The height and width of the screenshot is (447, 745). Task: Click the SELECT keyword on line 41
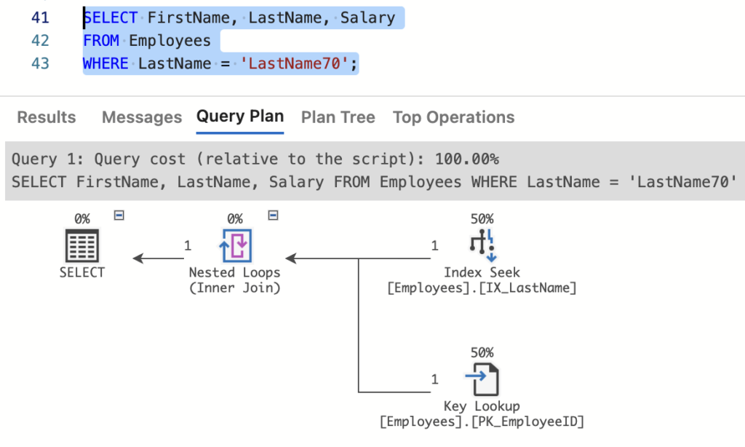tap(111, 17)
